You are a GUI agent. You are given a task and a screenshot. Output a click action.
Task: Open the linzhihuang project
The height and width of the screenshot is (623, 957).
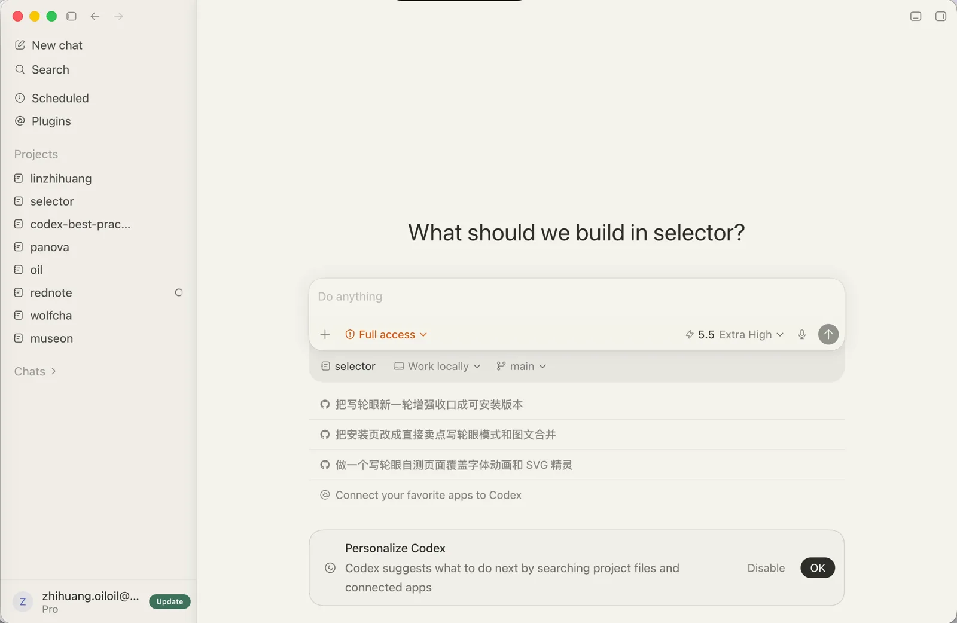98,178
